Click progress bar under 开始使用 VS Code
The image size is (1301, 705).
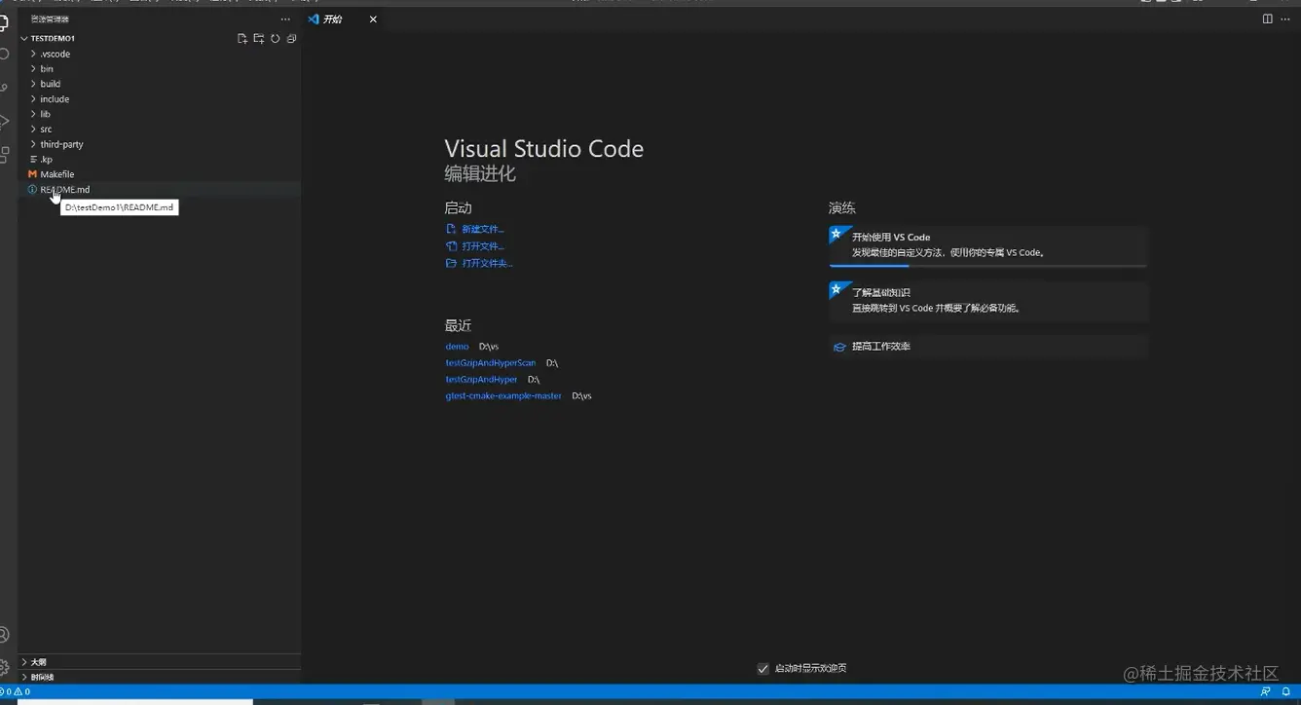click(987, 265)
